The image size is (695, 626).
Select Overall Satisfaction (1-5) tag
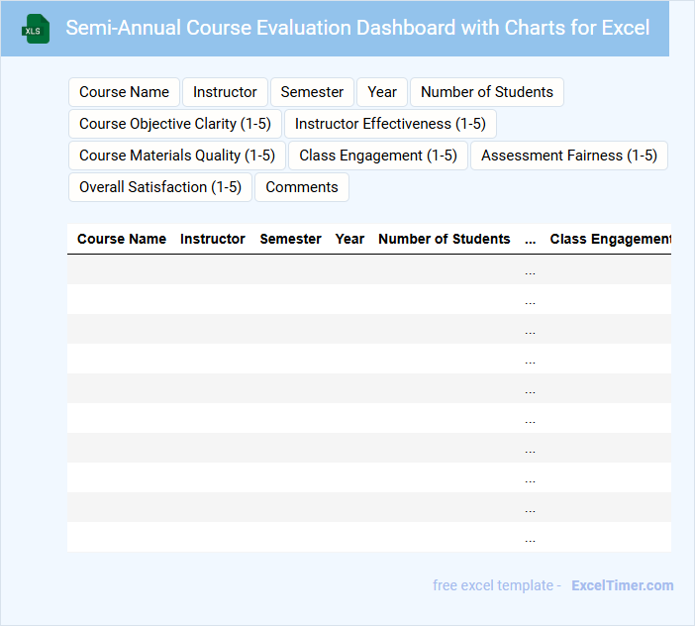click(160, 187)
